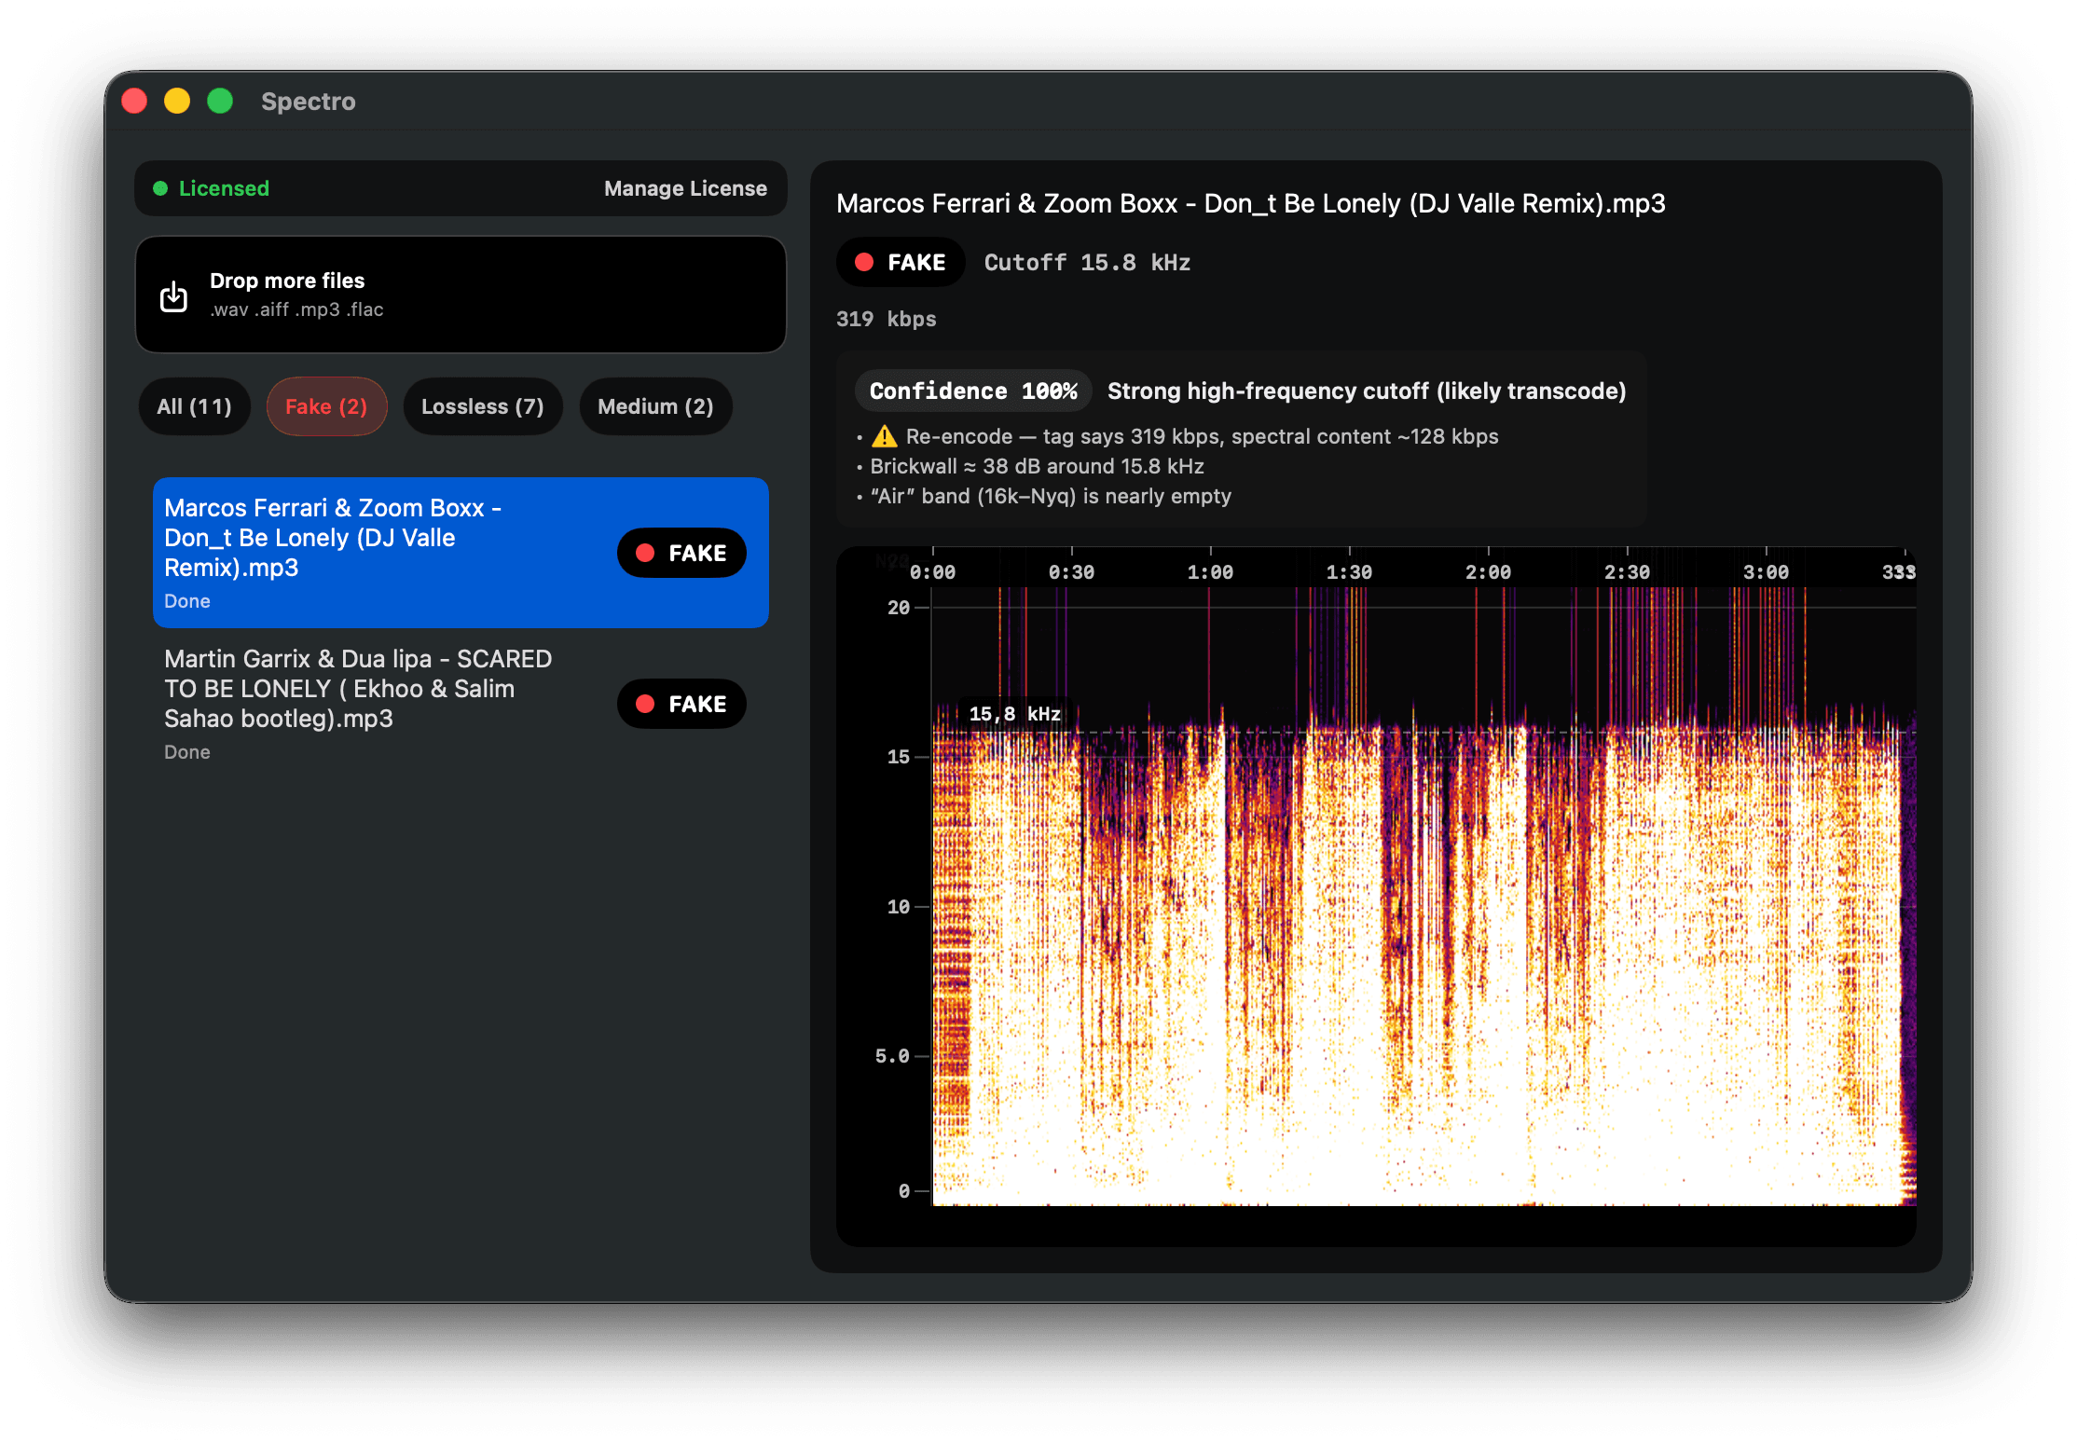This screenshot has width=2077, height=1441.
Task: Click the 2:00 time marker on the spectrogram
Action: click(x=1488, y=572)
